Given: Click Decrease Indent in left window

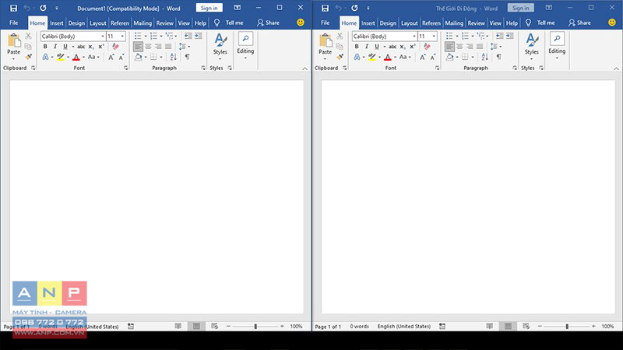Looking at the screenshot, I should point(188,36).
